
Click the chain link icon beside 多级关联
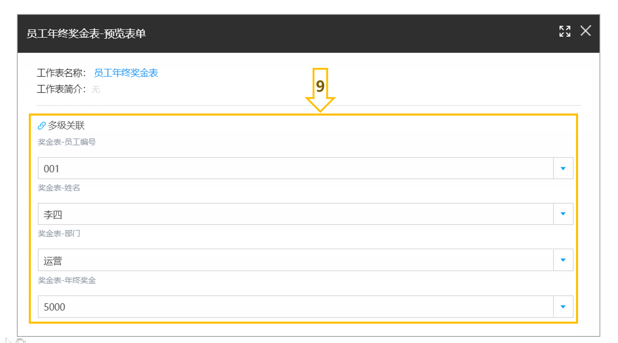click(42, 125)
